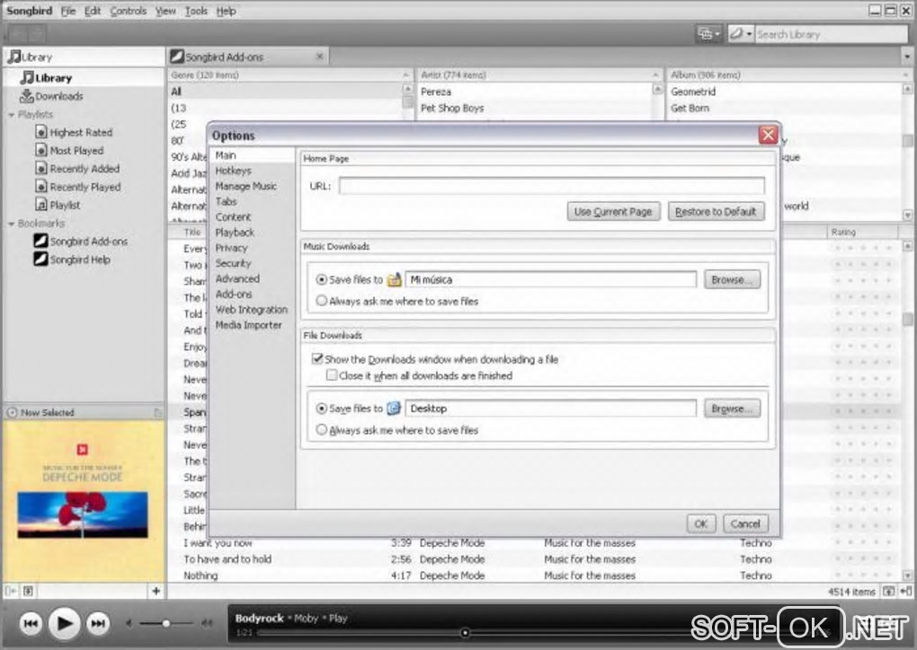The image size is (917, 650).
Task: Close the Options dialog
Action: pyautogui.click(x=768, y=135)
